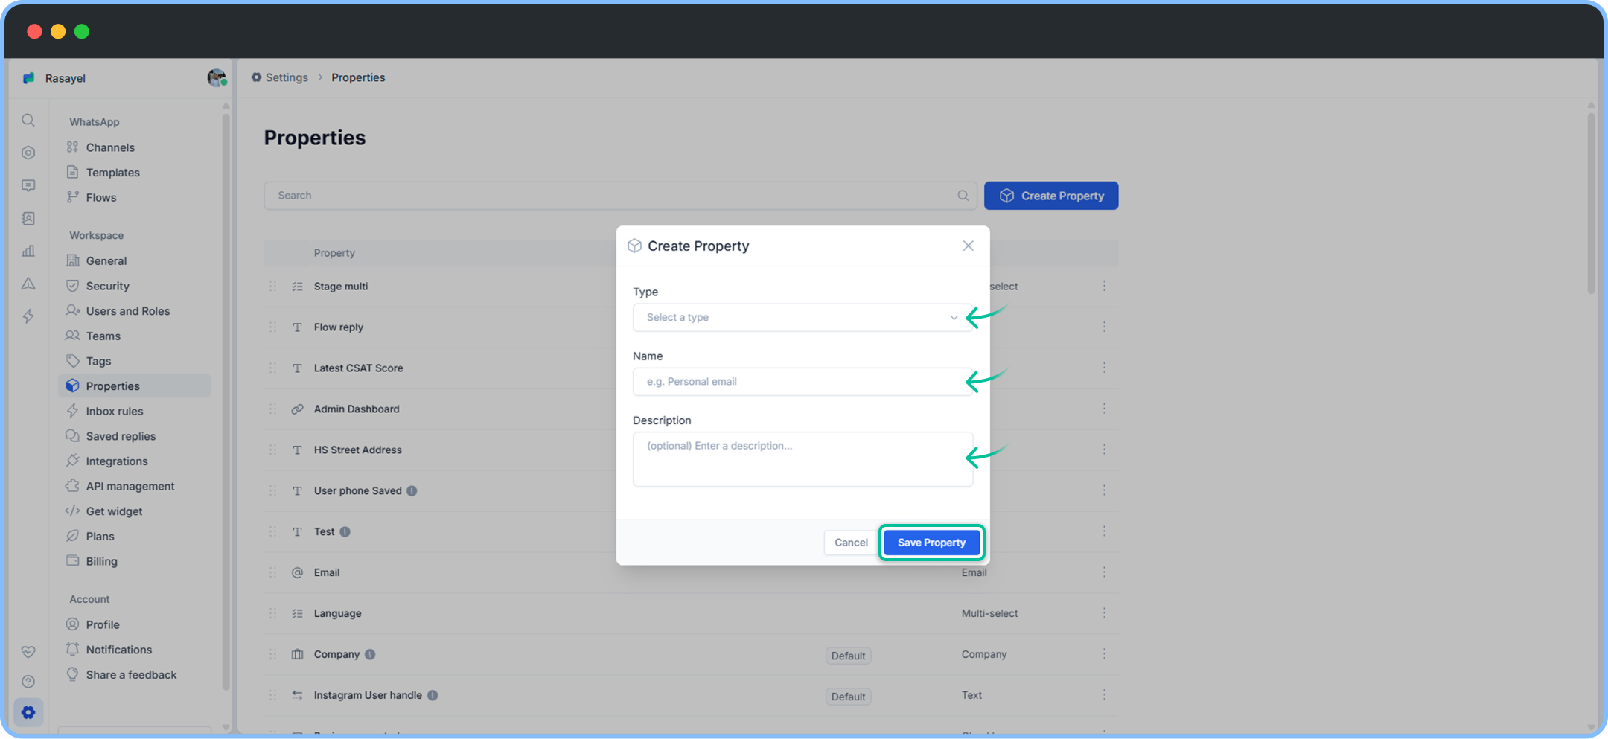Open Plans page

pyautogui.click(x=100, y=537)
